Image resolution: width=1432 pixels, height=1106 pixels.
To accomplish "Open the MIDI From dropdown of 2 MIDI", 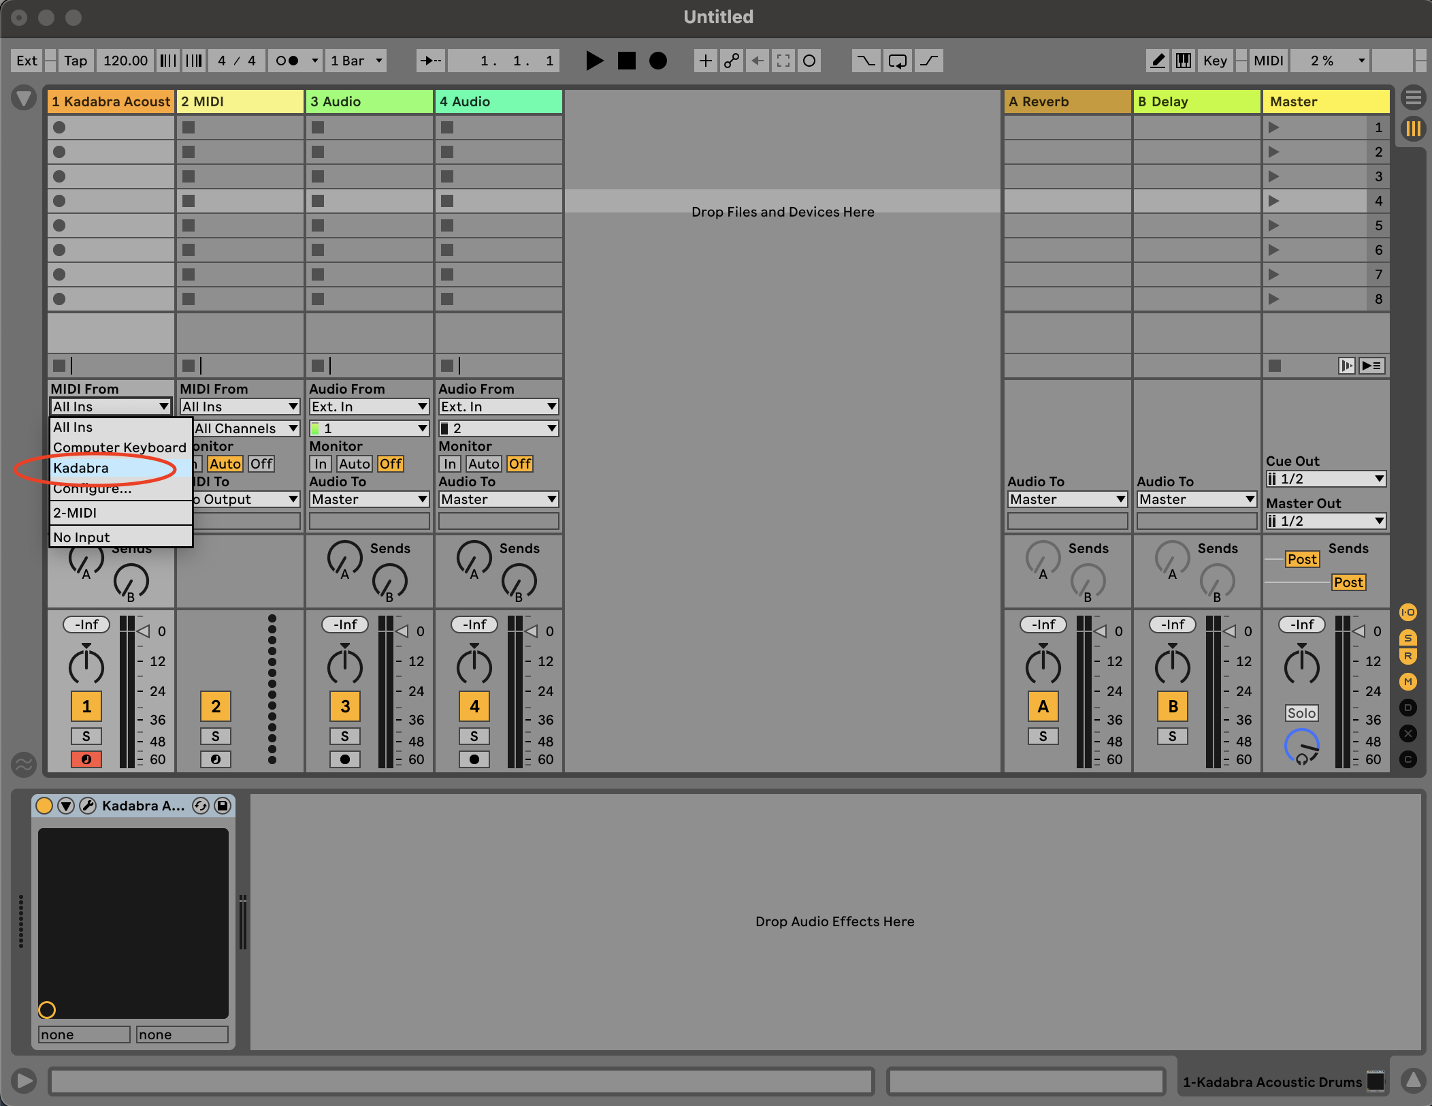I will click(240, 407).
